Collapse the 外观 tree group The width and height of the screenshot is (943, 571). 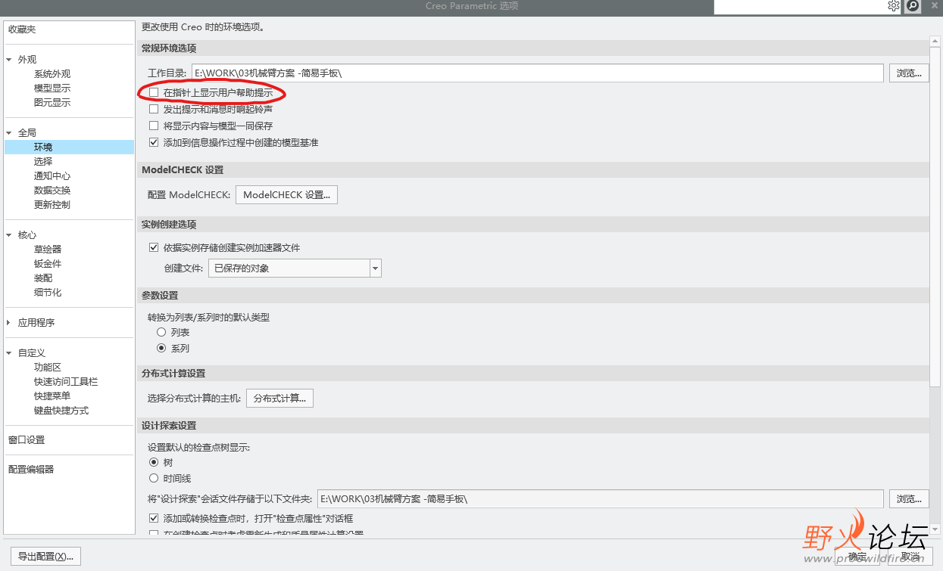pos(9,60)
